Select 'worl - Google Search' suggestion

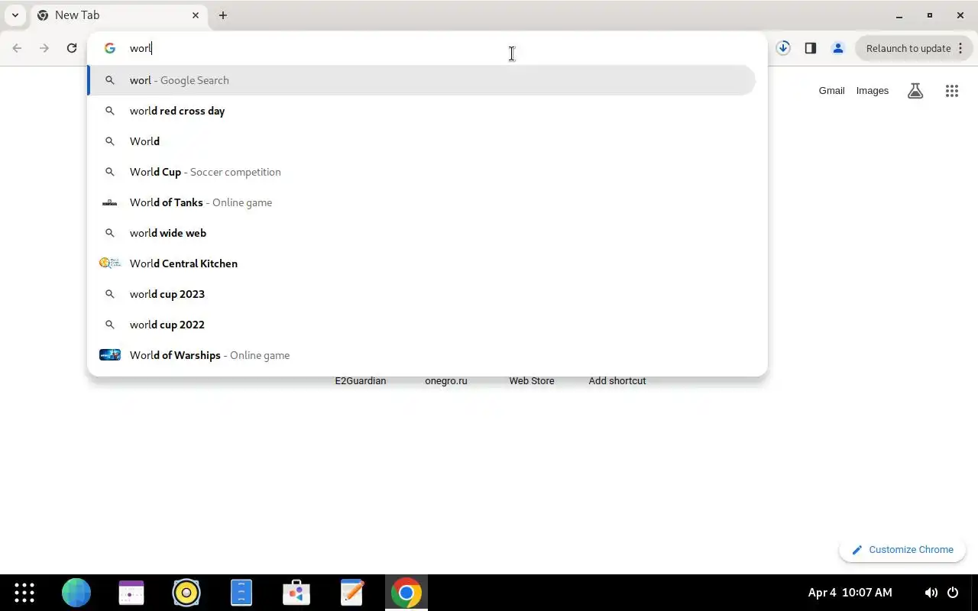[422, 80]
